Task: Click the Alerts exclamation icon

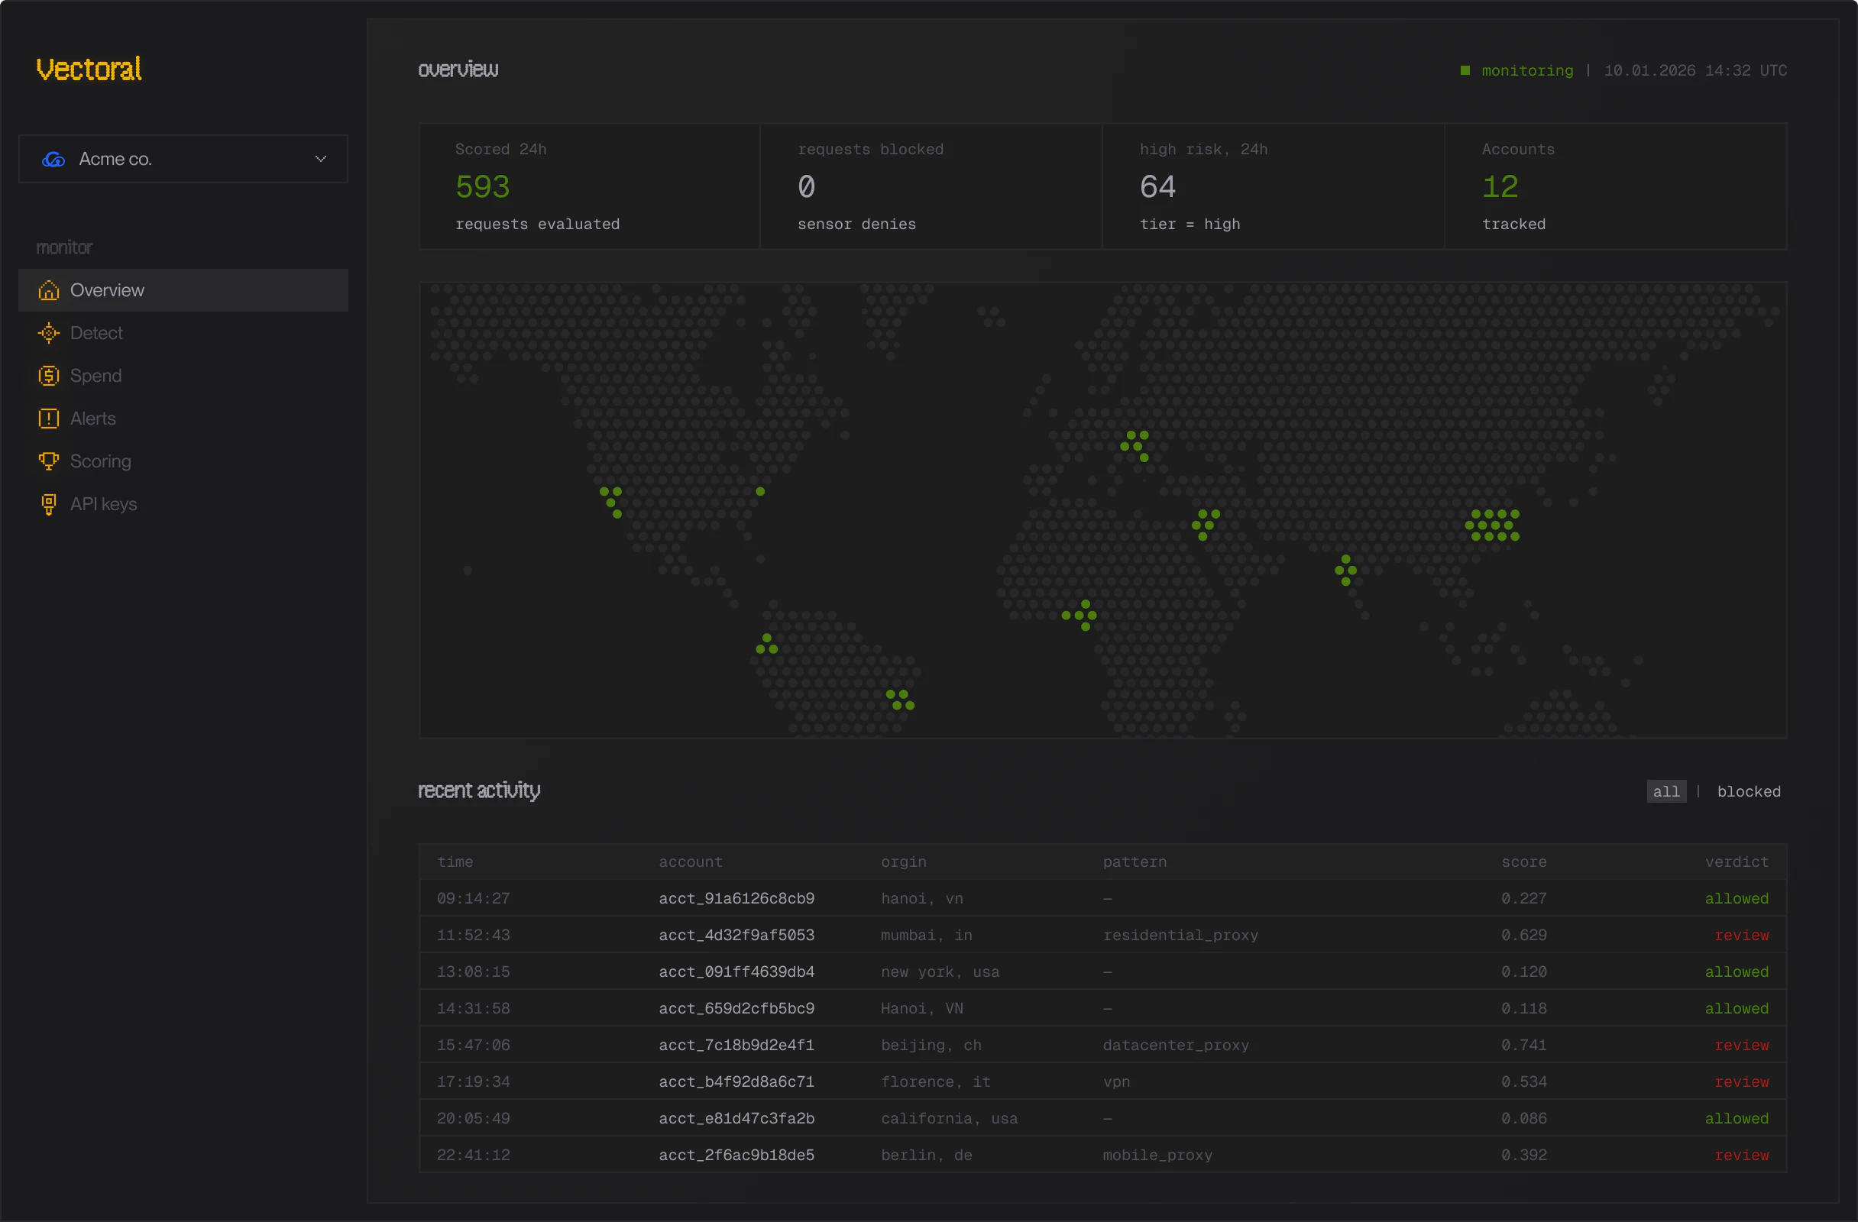Action: coord(48,419)
